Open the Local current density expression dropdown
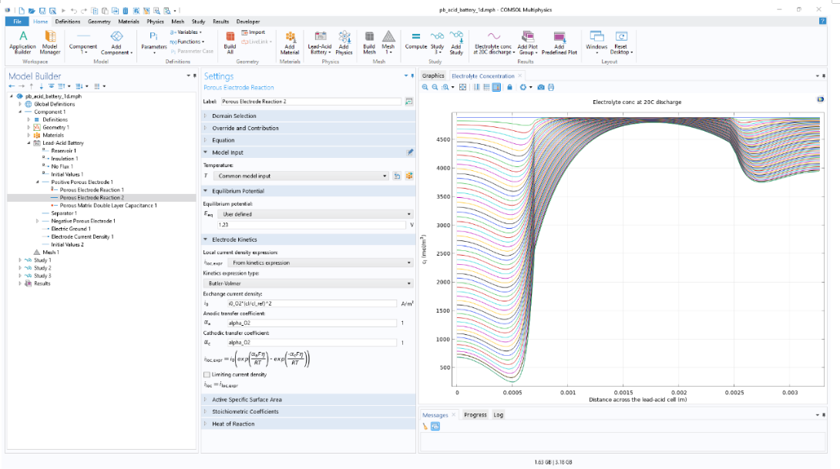 [x=321, y=263]
